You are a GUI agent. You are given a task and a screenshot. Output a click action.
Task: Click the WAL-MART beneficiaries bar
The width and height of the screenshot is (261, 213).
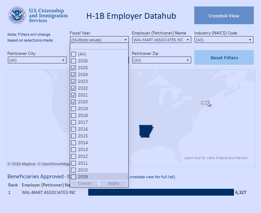pos(161,193)
